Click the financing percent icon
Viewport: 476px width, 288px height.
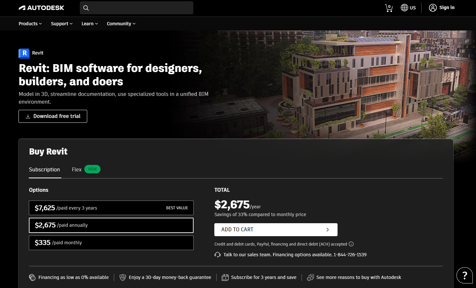click(32, 277)
